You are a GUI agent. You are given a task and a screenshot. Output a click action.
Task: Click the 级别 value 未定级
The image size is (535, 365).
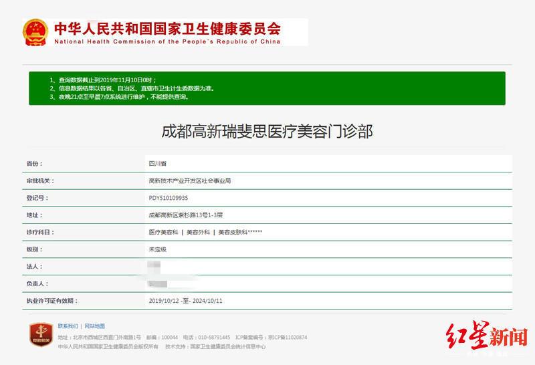157,249
